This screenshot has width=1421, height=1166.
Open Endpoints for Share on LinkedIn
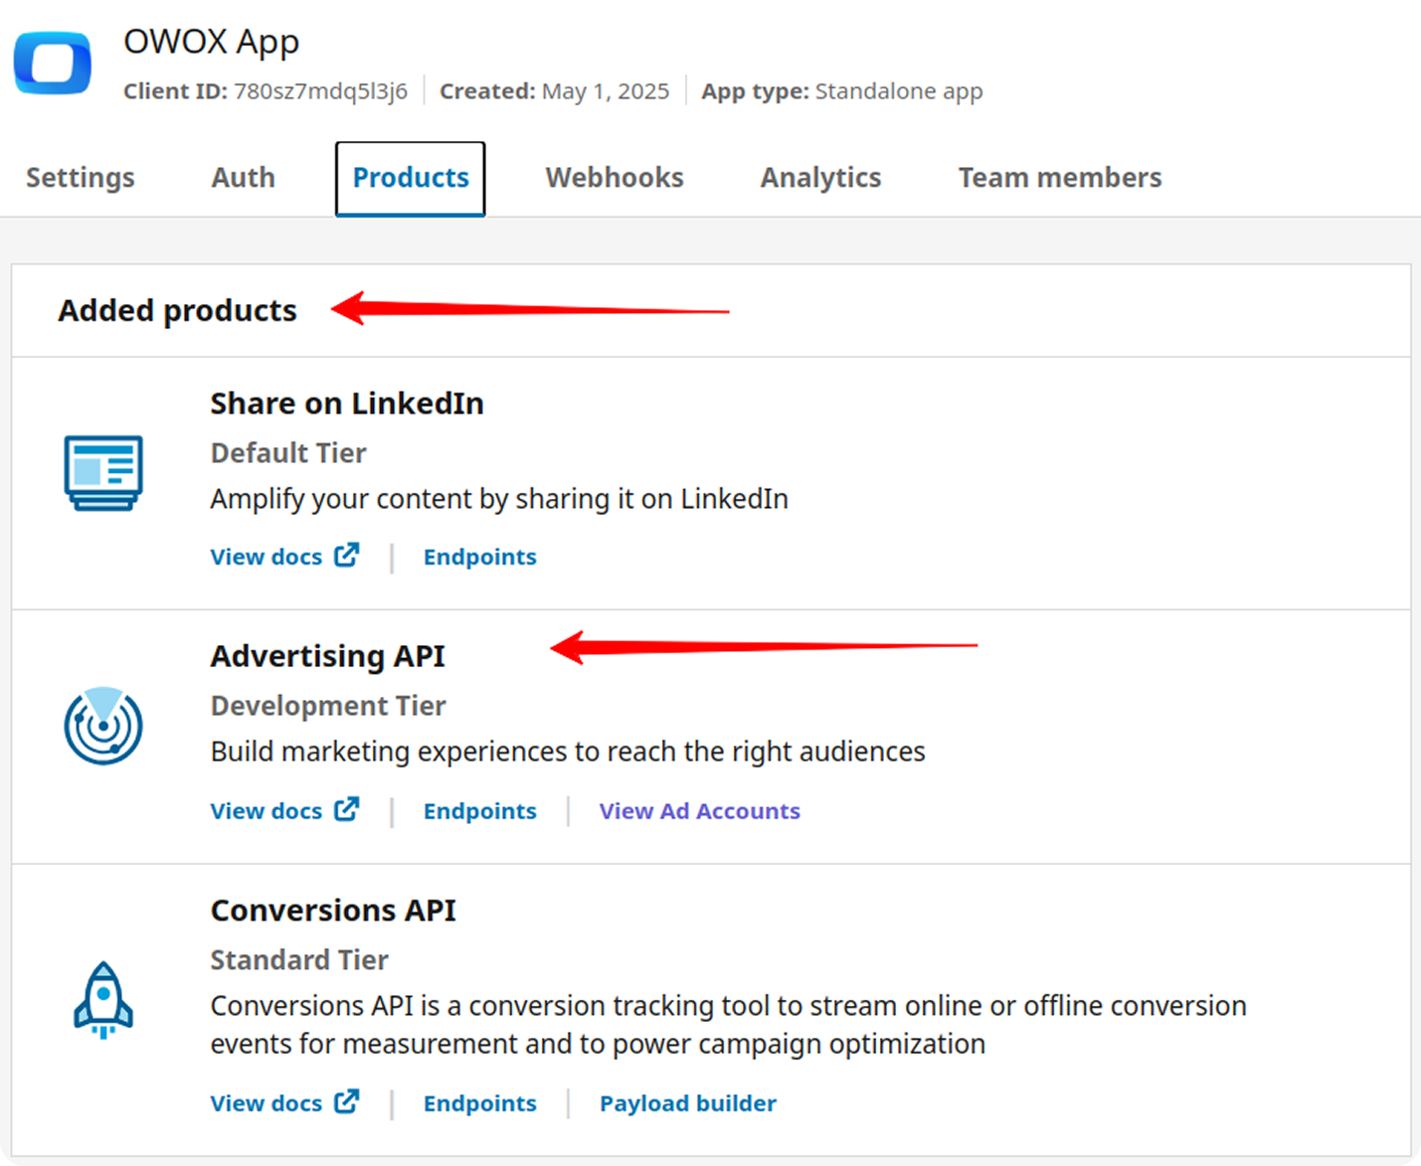tap(479, 556)
